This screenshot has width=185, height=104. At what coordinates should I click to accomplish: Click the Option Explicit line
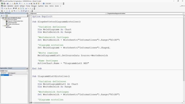(42, 16)
